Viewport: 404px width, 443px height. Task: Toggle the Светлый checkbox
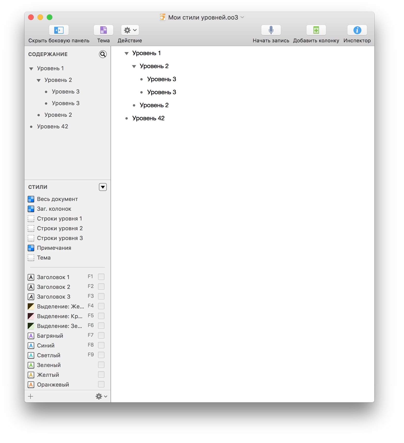tap(101, 355)
